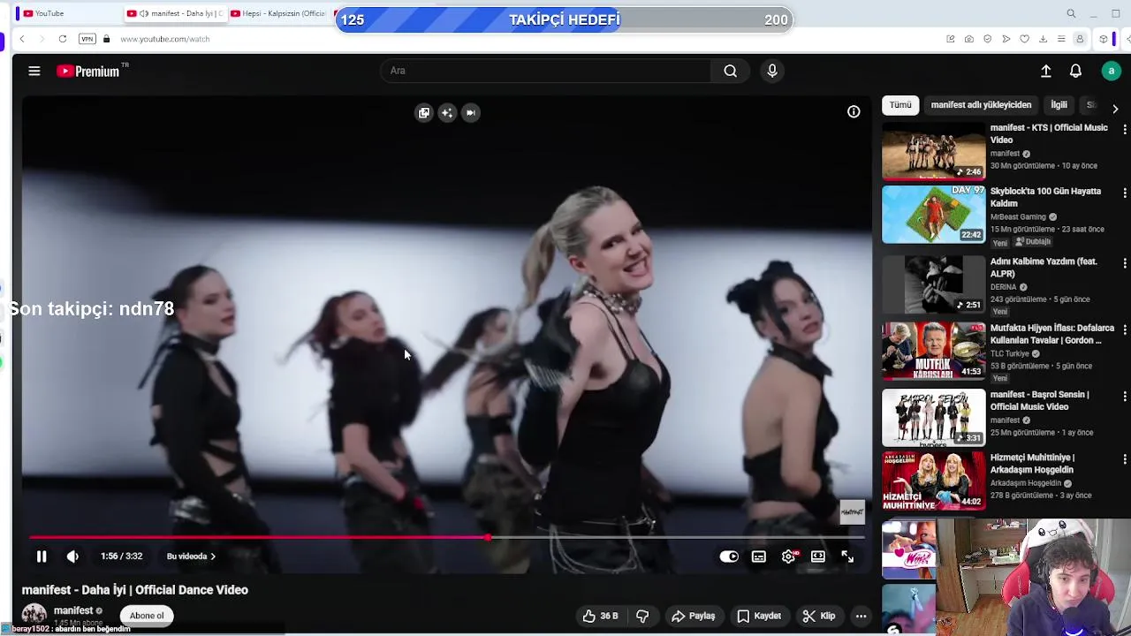Share the video with Paylaş
Image resolution: width=1131 pixels, height=636 pixels.
coord(693,616)
